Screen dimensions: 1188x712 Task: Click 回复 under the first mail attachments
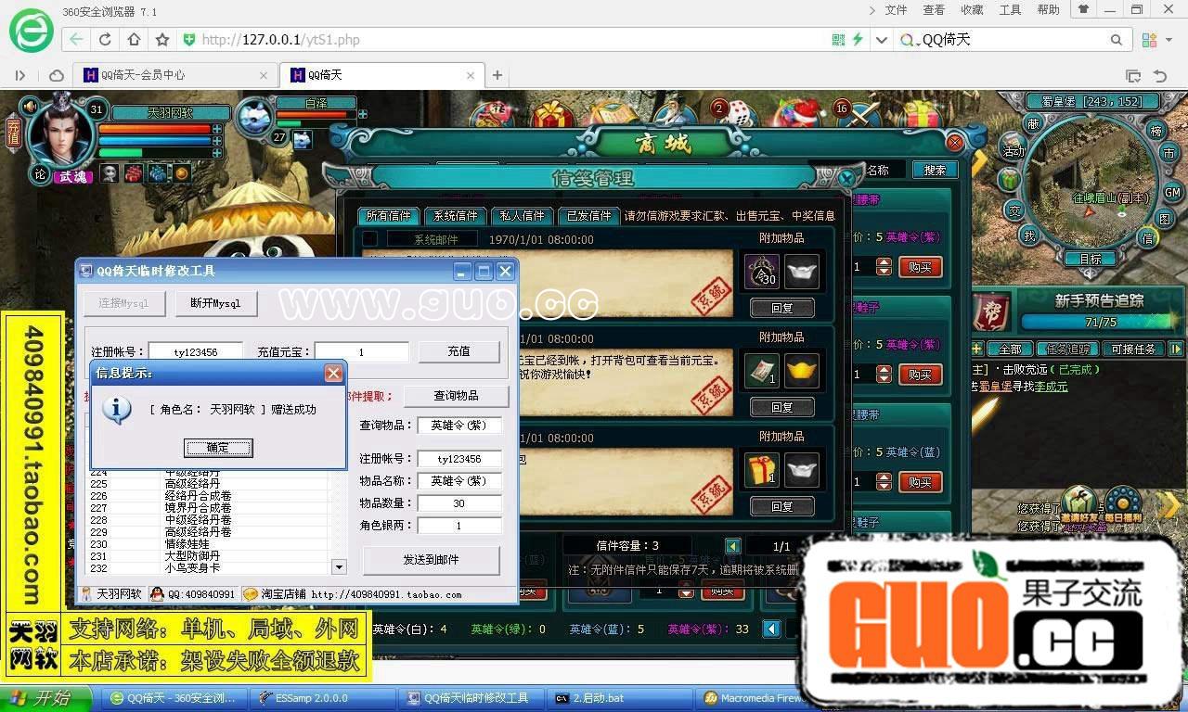781,308
